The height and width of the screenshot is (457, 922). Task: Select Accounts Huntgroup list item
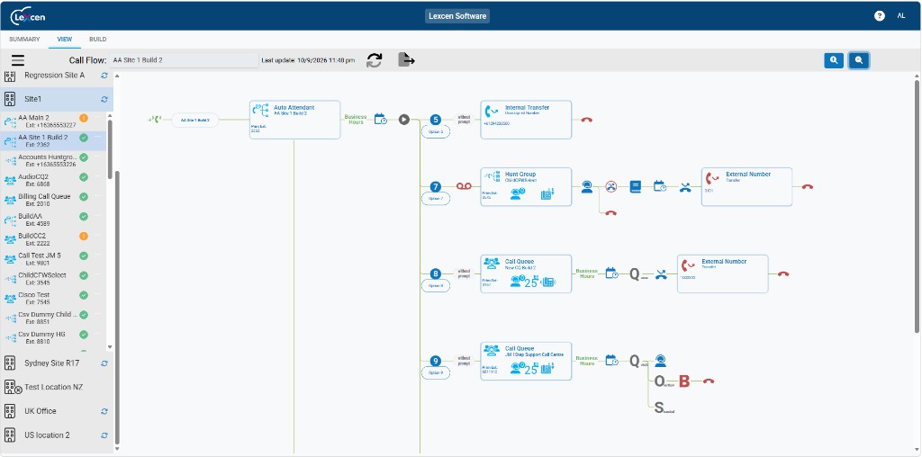click(53, 160)
